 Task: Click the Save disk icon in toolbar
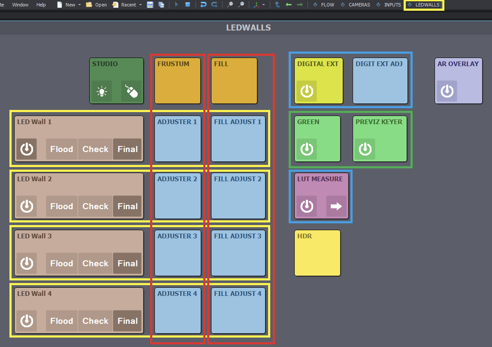click(x=150, y=5)
